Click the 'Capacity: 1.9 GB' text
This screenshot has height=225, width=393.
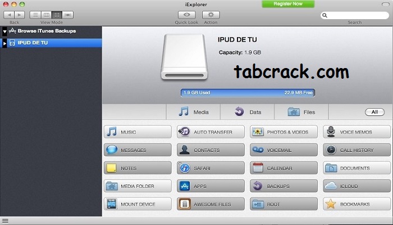coord(240,52)
